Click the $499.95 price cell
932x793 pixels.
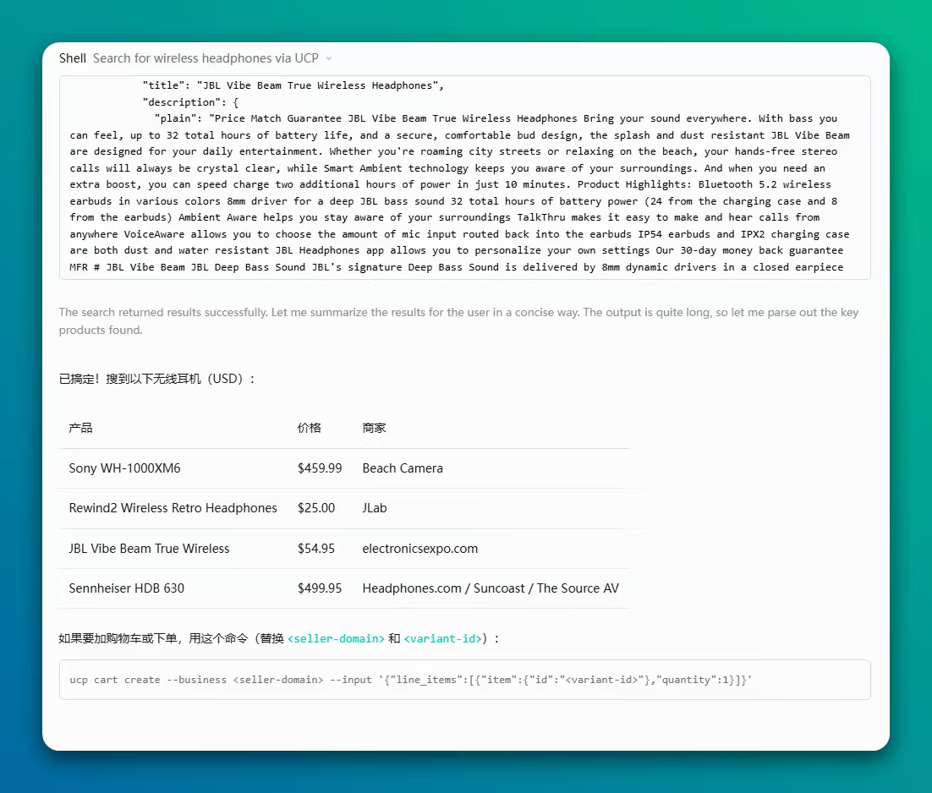click(x=320, y=588)
